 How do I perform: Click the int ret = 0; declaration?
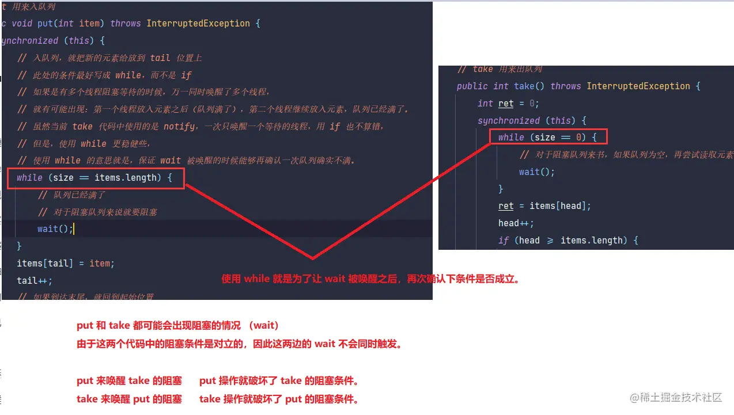coord(508,103)
